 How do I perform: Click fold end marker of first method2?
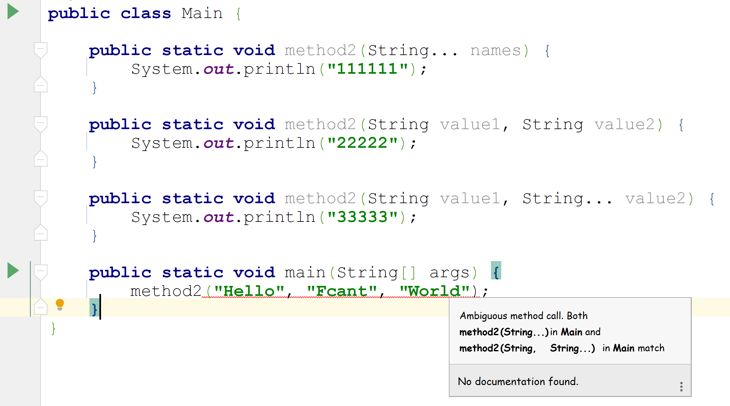(x=41, y=85)
